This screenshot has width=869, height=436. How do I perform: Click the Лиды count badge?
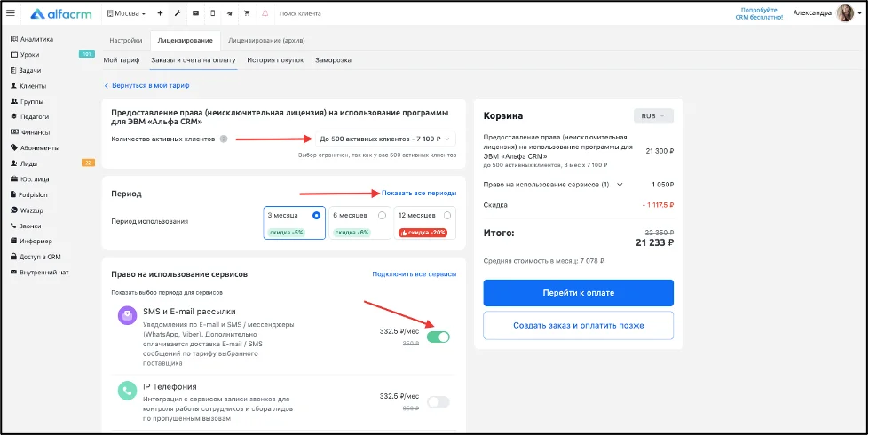[88, 163]
